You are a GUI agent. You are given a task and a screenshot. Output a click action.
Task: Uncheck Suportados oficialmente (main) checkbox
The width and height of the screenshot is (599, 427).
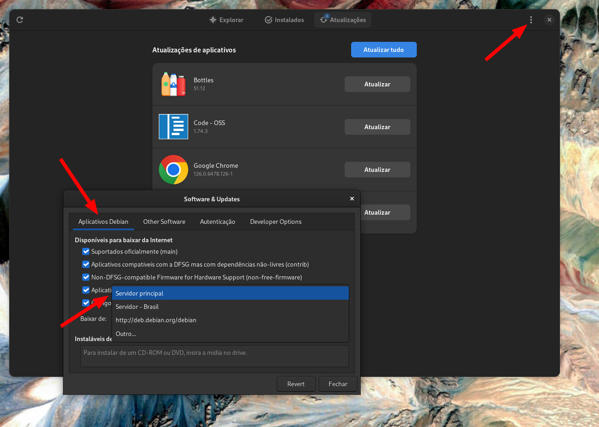point(86,251)
